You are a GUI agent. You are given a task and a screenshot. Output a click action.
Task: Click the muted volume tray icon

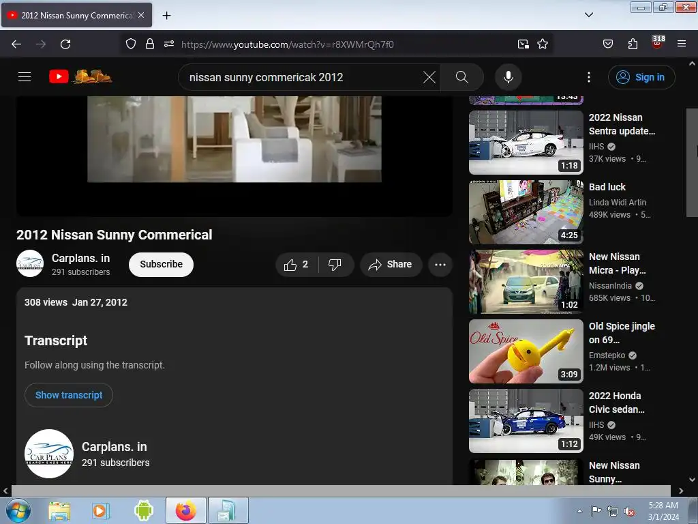[x=629, y=511]
